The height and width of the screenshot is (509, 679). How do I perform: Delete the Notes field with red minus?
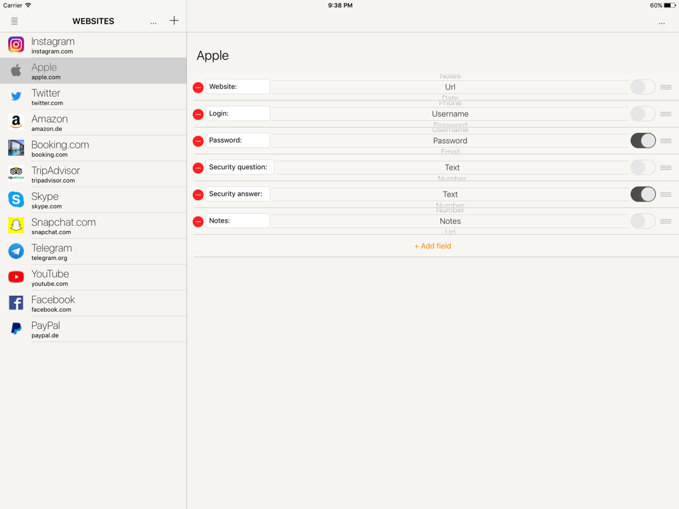tap(198, 222)
